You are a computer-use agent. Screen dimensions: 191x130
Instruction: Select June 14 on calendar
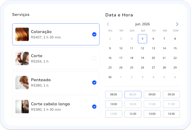tap(164, 48)
